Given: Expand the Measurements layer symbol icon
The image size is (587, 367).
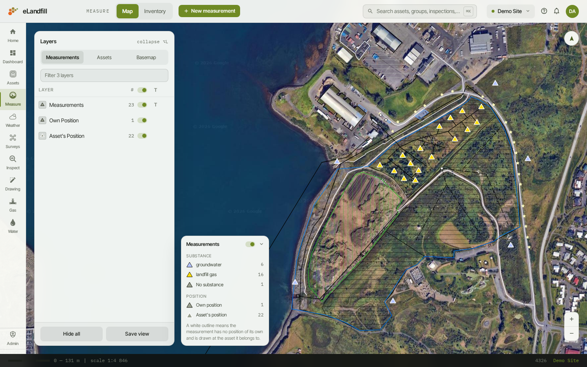Looking at the screenshot, I should point(42,105).
